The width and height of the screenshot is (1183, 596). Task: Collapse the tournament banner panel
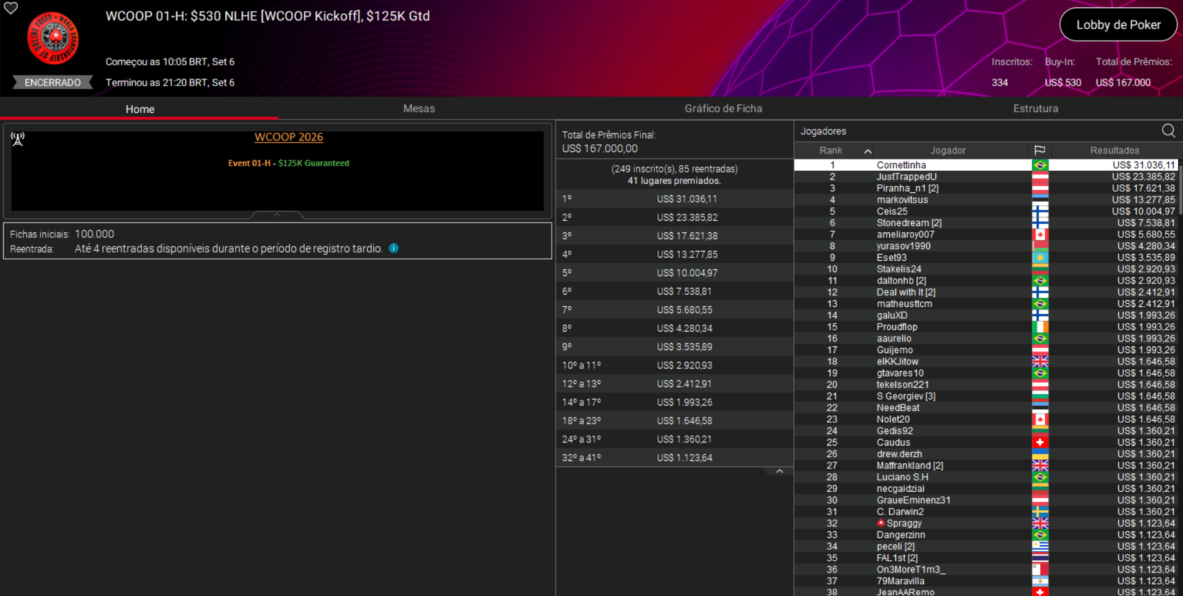[x=277, y=214]
